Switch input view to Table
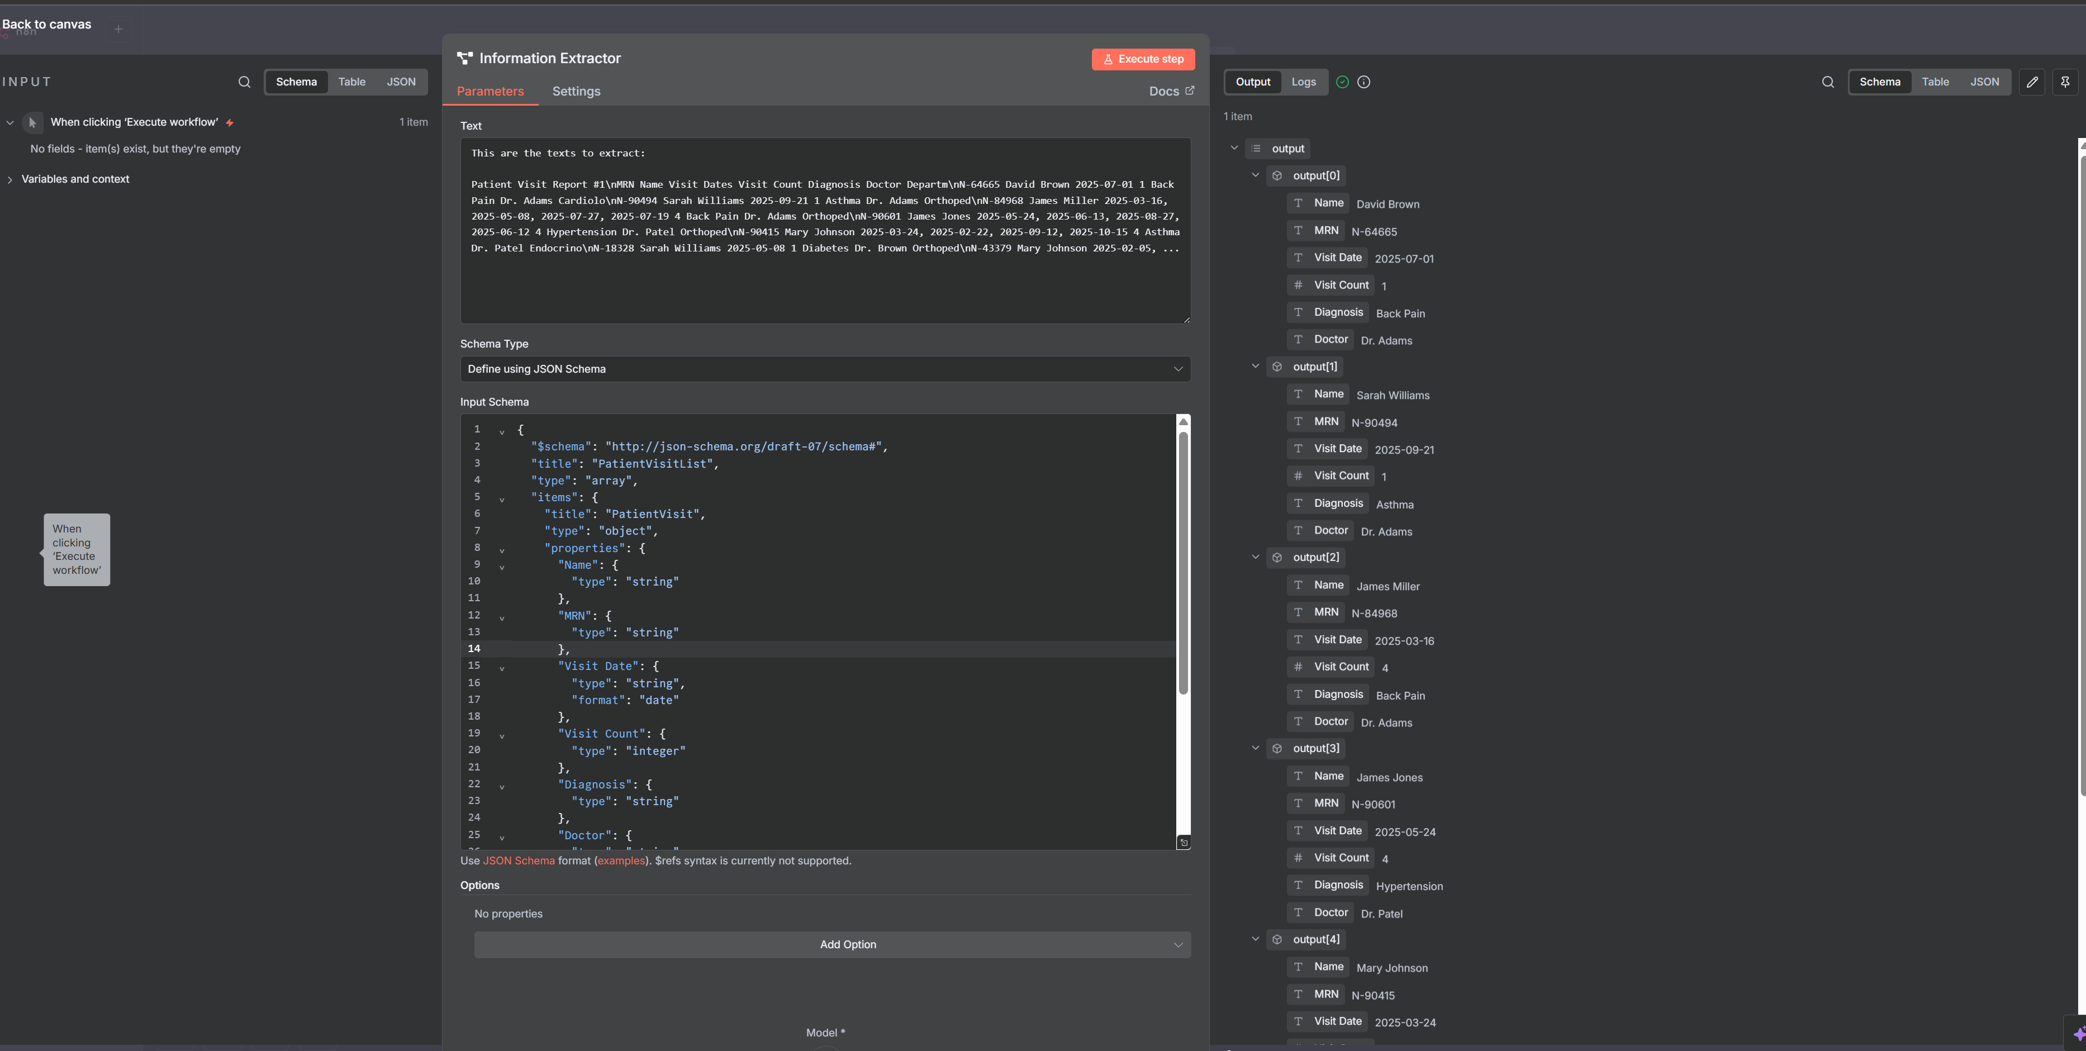The height and width of the screenshot is (1051, 2086). tap(351, 82)
